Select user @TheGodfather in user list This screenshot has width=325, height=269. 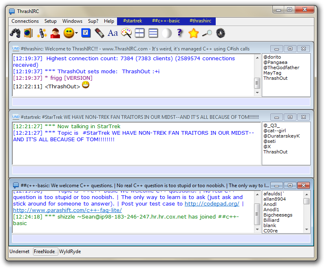point(281,68)
